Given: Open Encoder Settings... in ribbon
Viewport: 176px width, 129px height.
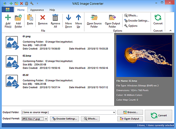Looking at the screenshot, I should (x=137, y=21).
